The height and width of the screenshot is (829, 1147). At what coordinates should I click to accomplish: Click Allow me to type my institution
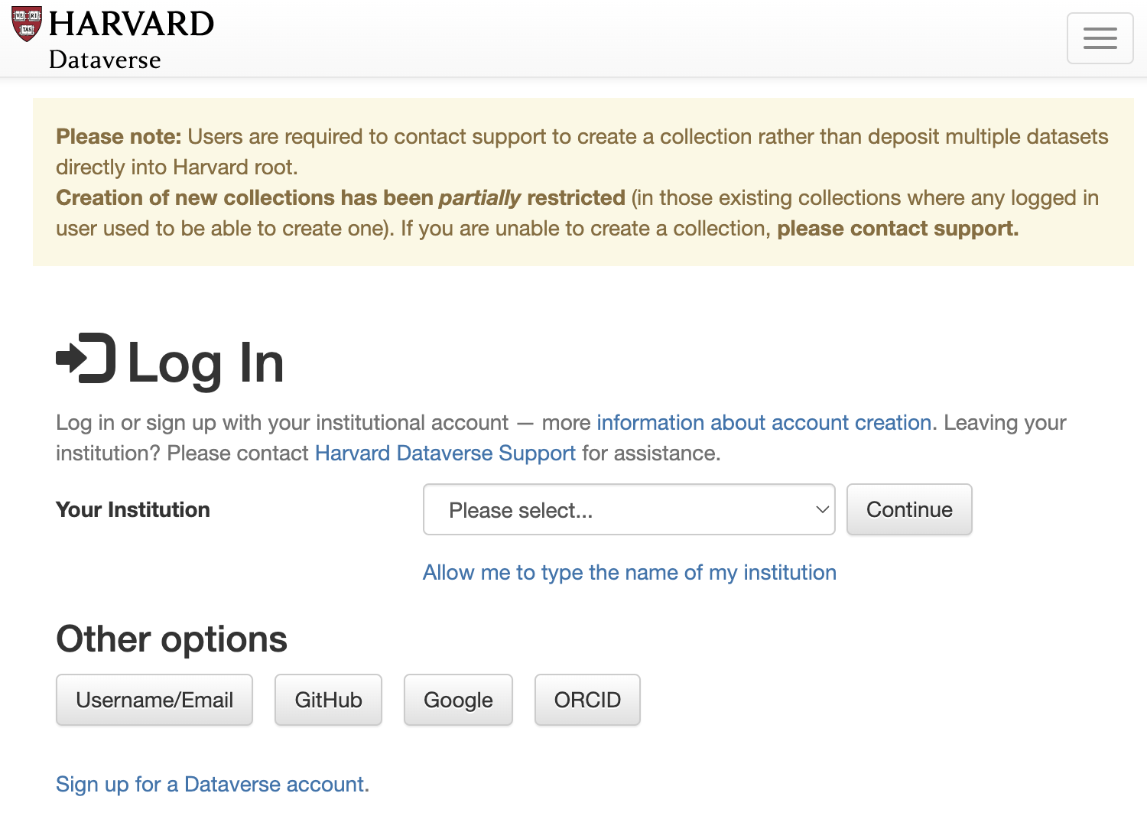pyautogui.click(x=629, y=572)
